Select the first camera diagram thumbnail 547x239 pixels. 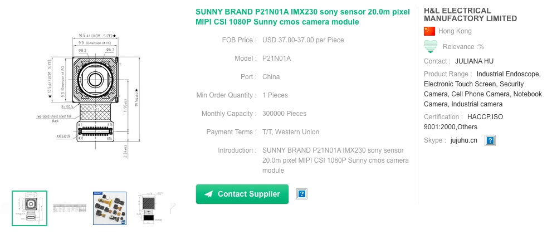[30, 208]
